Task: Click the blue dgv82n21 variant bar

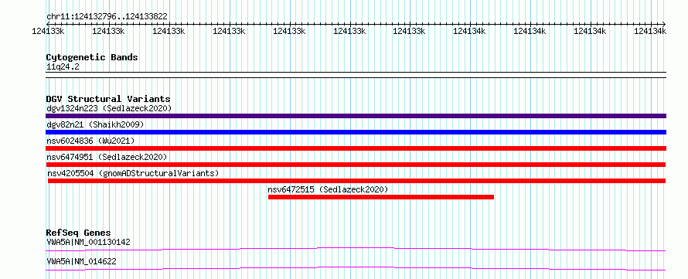Action: (x=356, y=132)
